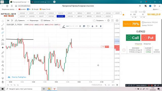Open the candle chart style selector

click(x=12, y=20)
